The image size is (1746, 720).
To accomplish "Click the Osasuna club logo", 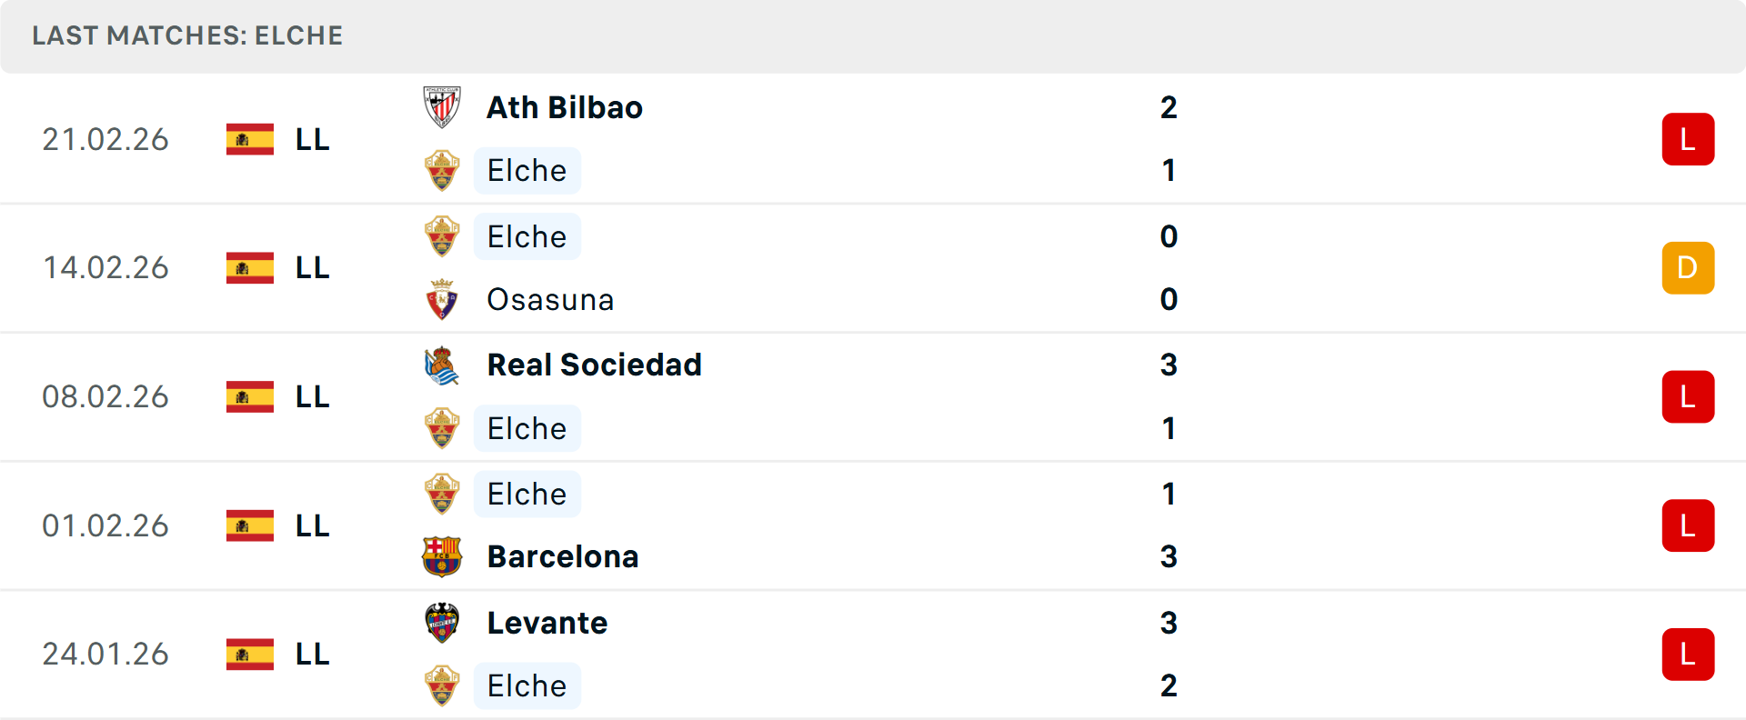I will [x=442, y=300].
